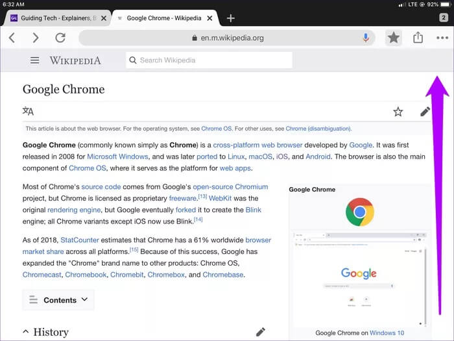Bookmark page with the toolbar star icon

pyautogui.click(x=394, y=38)
